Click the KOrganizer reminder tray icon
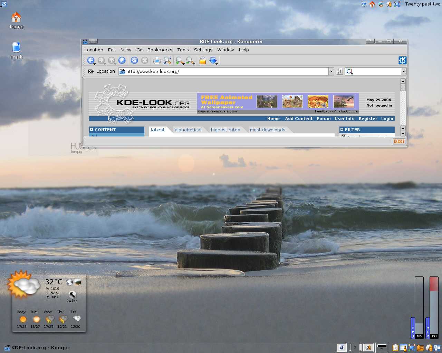Image resolution: width=442 pixels, height=353 pixels. click(403, 347)
